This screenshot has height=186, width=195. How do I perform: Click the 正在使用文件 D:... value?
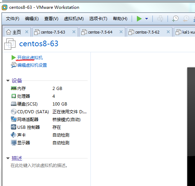[x=70, y=112]
